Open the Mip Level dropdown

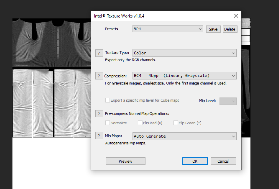(x=228, y=101)
